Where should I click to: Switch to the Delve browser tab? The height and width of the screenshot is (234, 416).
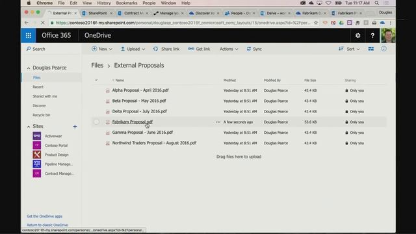[x=275, y=13]
